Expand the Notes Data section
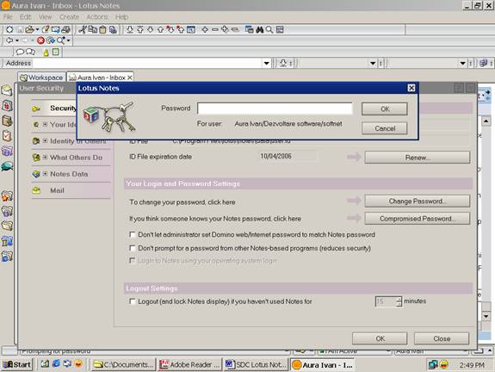Image resolution: width=495 pixels, height=372 pixels. click(x=45, y=174)
